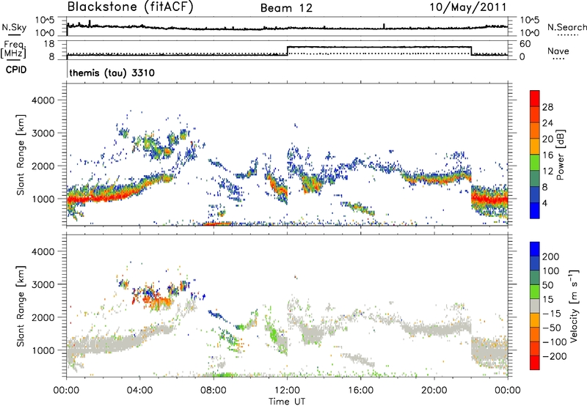Click the N.Search legend label
This screenshot has width=587, height=406.
pyautogui.click(x=566, y=27)
